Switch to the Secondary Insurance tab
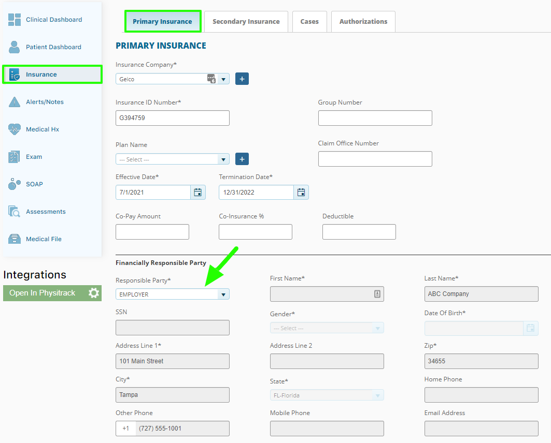 pyautogui.click(x=246, y=21)
